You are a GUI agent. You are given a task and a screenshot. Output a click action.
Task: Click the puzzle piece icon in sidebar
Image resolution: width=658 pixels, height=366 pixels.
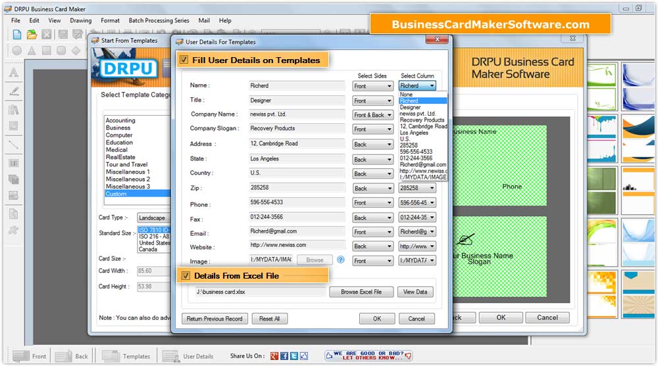click(14, 230)
